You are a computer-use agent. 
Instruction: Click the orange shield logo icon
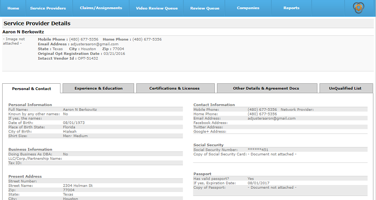pyautogui.click(x=358, y=8)
